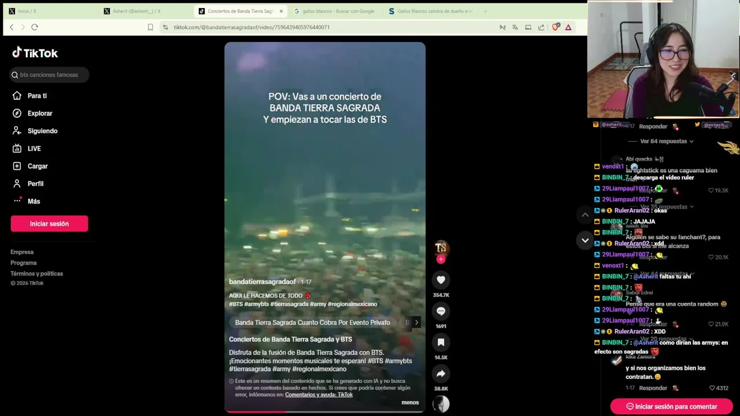Image resolution: width=740 pixels, height=416 pixels.
Task: Open Explorar compass icon in sidebar
Action: 17,113
